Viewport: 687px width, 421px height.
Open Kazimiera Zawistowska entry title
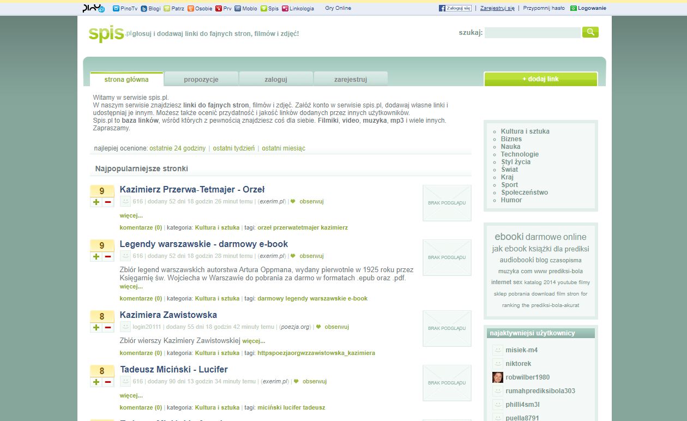(x=168, y=315)
